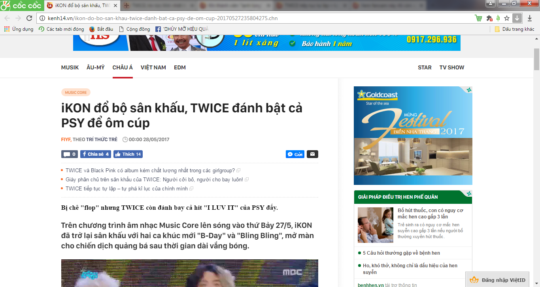The width and height of the screenshot is (540, 287).
Task: Bookmark this page with the star
Action: click(x=507, y=18)
